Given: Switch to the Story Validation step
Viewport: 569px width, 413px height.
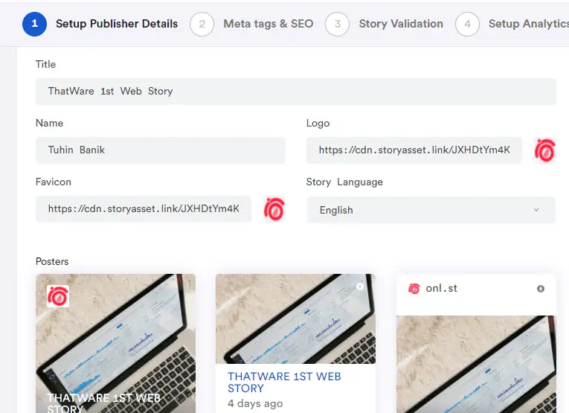Looking at the screenshot, I should [x=401, y=24].
